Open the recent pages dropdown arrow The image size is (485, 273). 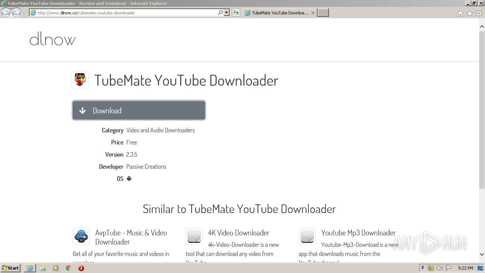point(25,13)
